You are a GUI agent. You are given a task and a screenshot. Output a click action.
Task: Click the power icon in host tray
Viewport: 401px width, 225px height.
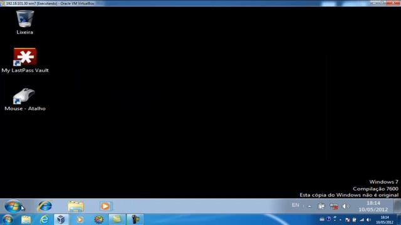point(354,219)
